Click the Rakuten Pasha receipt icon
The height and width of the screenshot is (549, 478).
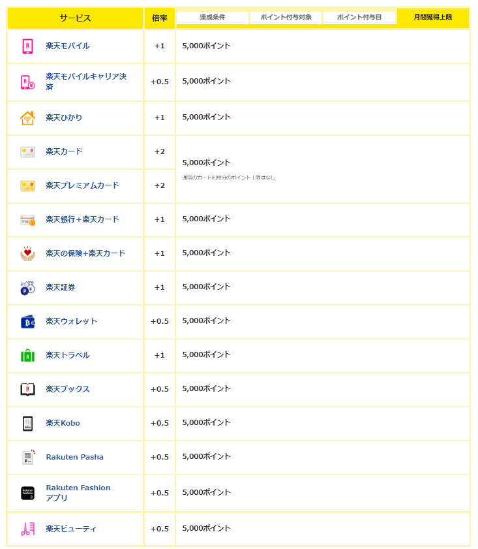28,457
